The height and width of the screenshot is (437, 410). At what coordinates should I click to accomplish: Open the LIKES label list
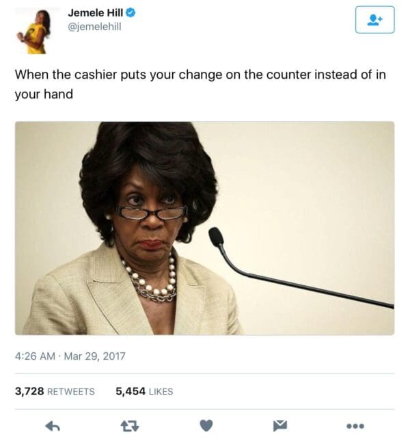(x=161, y=392)
